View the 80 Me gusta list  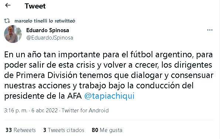click(x=107, y=130)
